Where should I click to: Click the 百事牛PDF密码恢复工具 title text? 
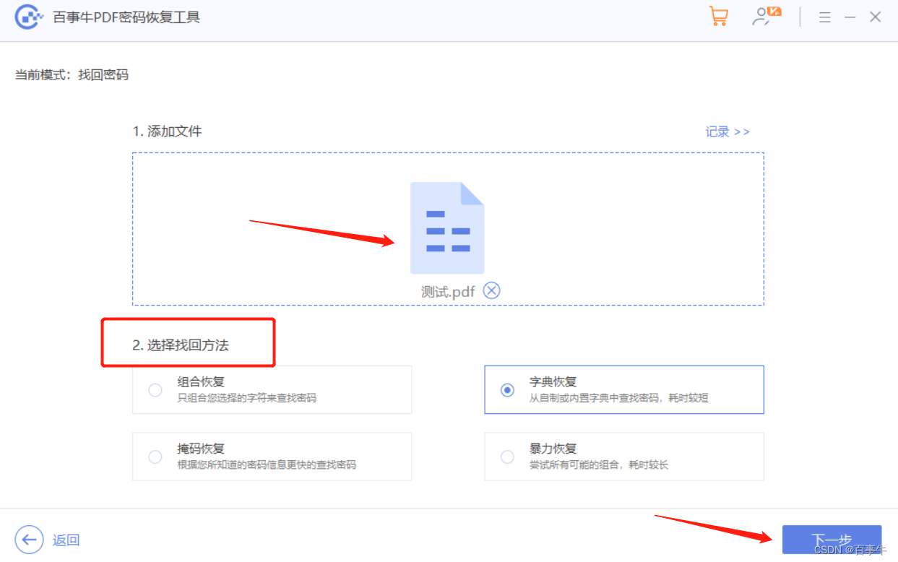[126, 17]
